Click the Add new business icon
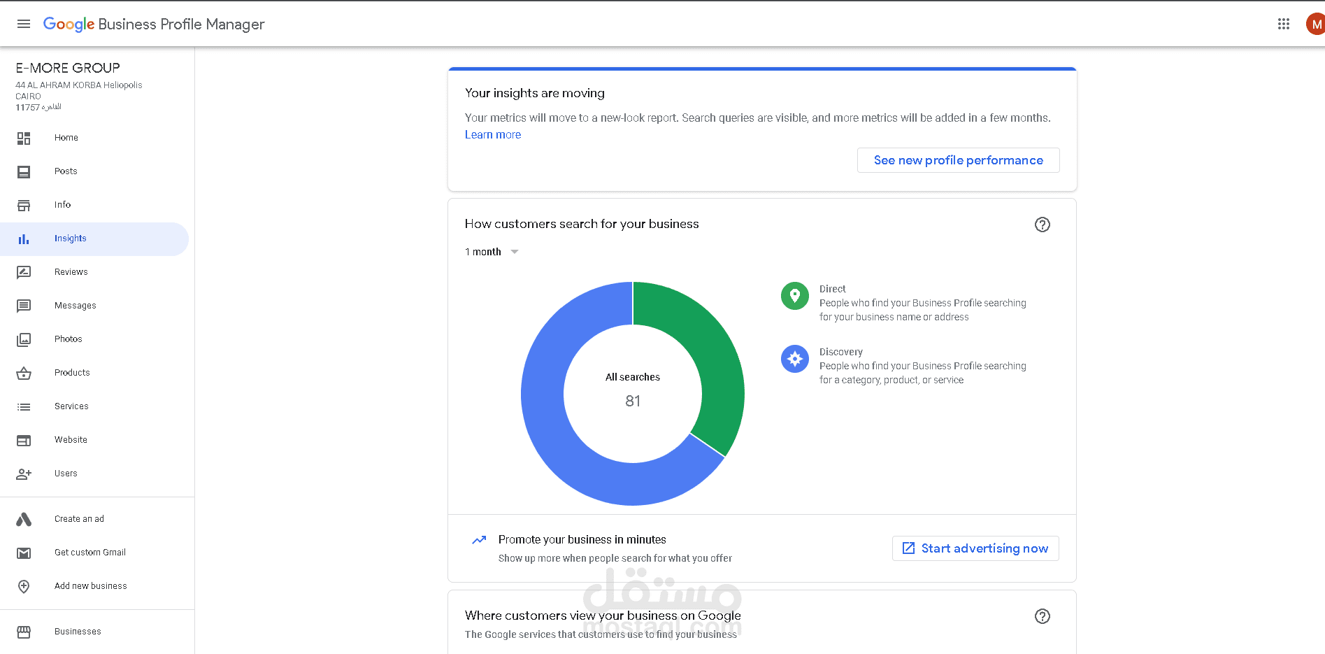1325x654 pixels. 24,586
